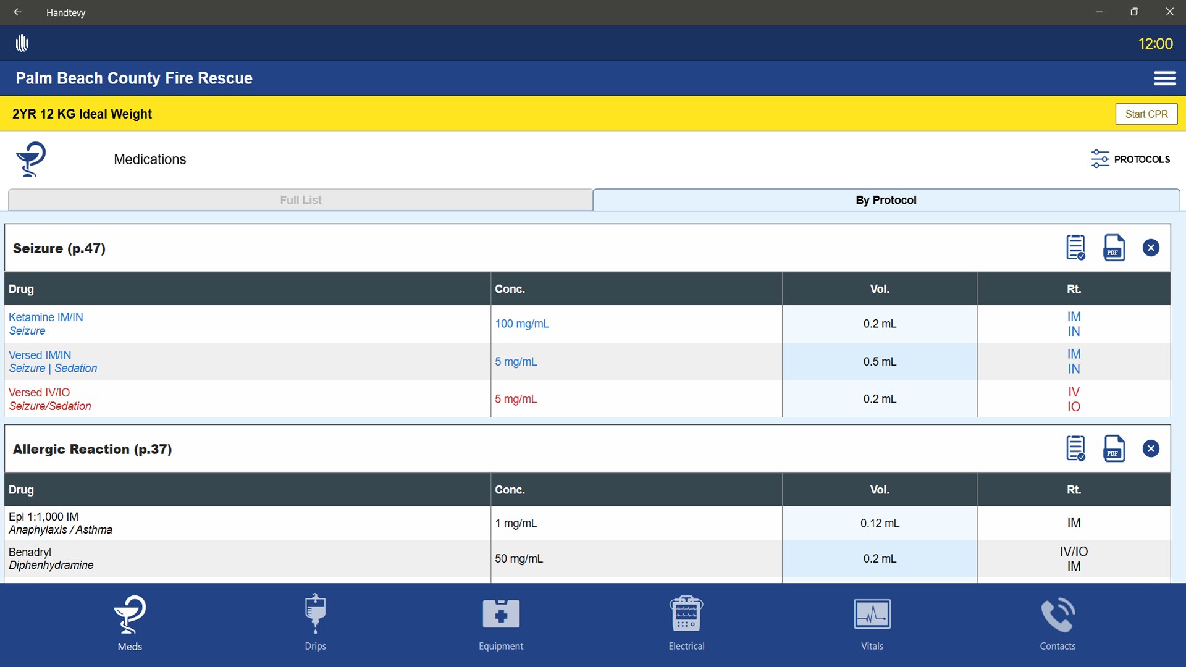Image resolution: width=1186 pixels, height=667 pixels.
Task: Open the Ketamine IM/IN drug link
Action: tap(45, 317)
